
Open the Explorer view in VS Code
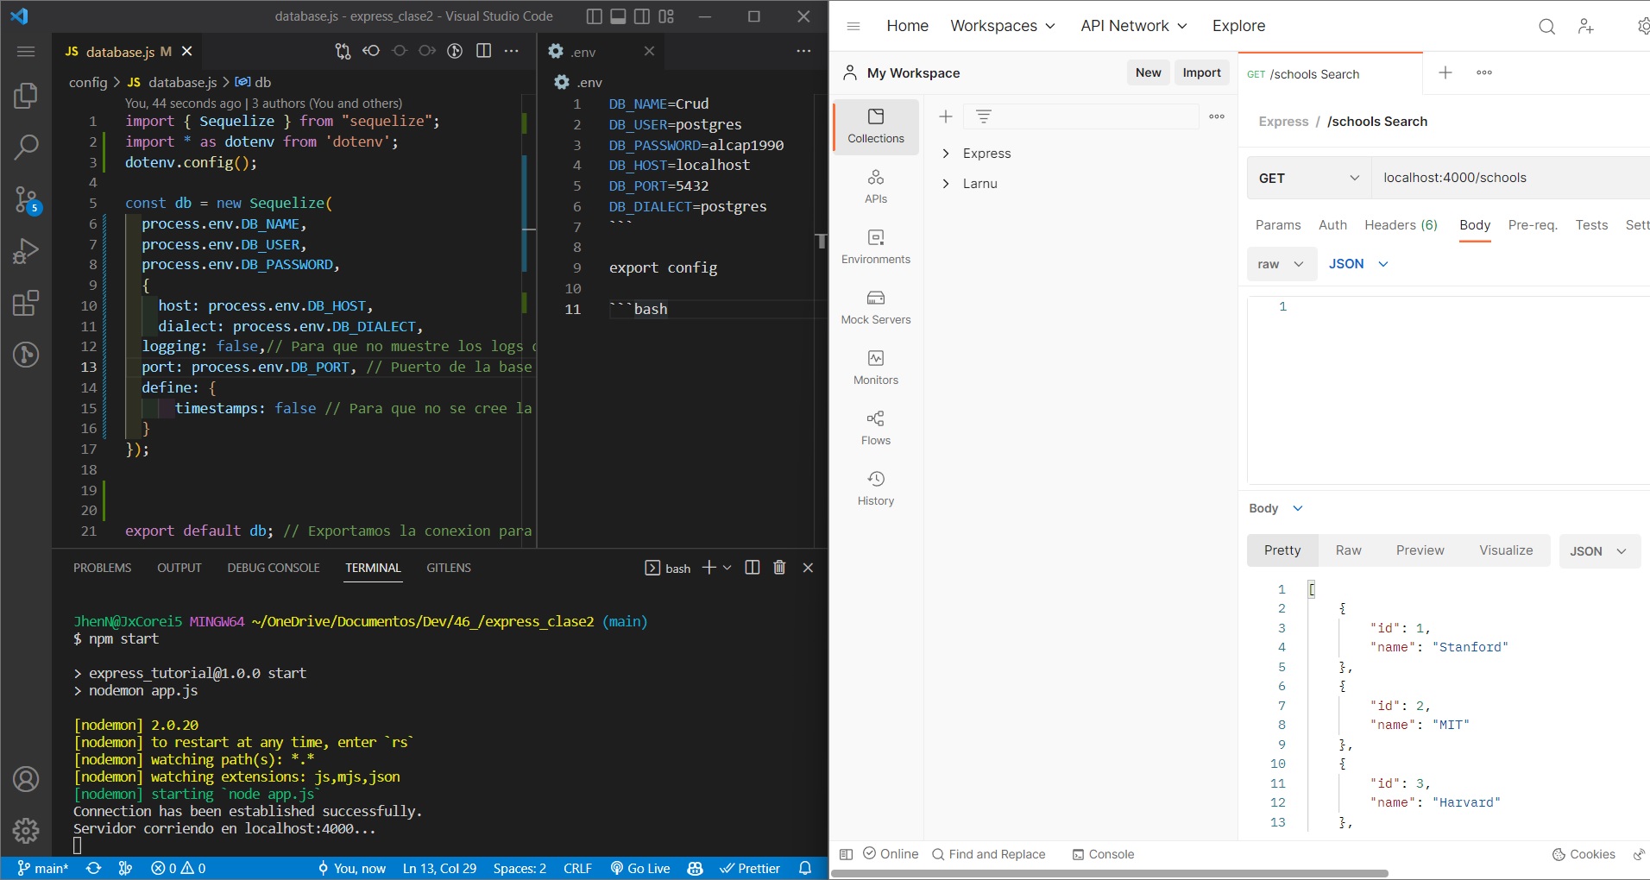coord(26,95)
